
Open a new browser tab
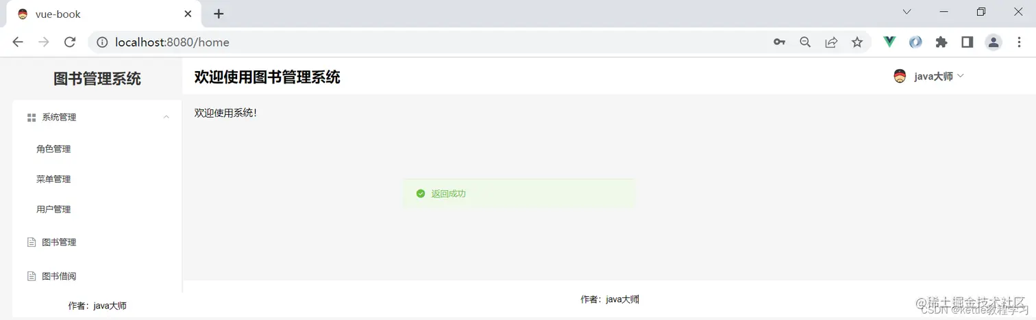coord(219,14)
